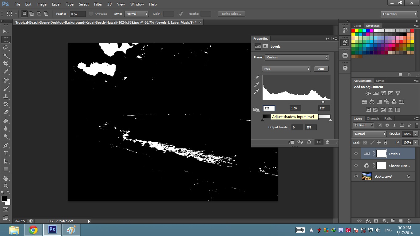Viewport: 420px width, 236px height.
Task: Click the Refine Edge button
Action: pos(232,14)
